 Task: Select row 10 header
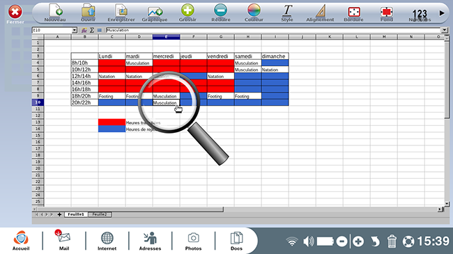pyautogui.click(x=38, y=102)
